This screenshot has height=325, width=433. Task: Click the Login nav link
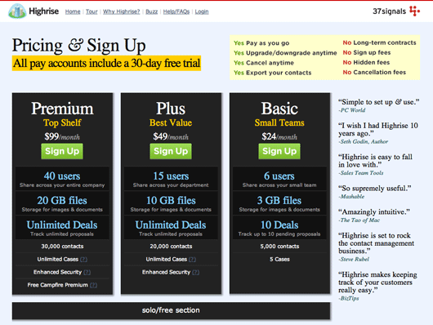point(202,11)
